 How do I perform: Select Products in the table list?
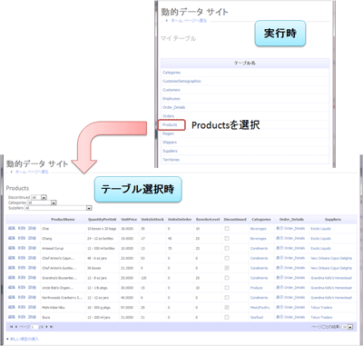coord(170,124)
